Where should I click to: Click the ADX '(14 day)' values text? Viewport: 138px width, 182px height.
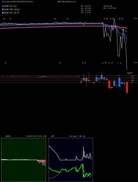click(77, 136)
